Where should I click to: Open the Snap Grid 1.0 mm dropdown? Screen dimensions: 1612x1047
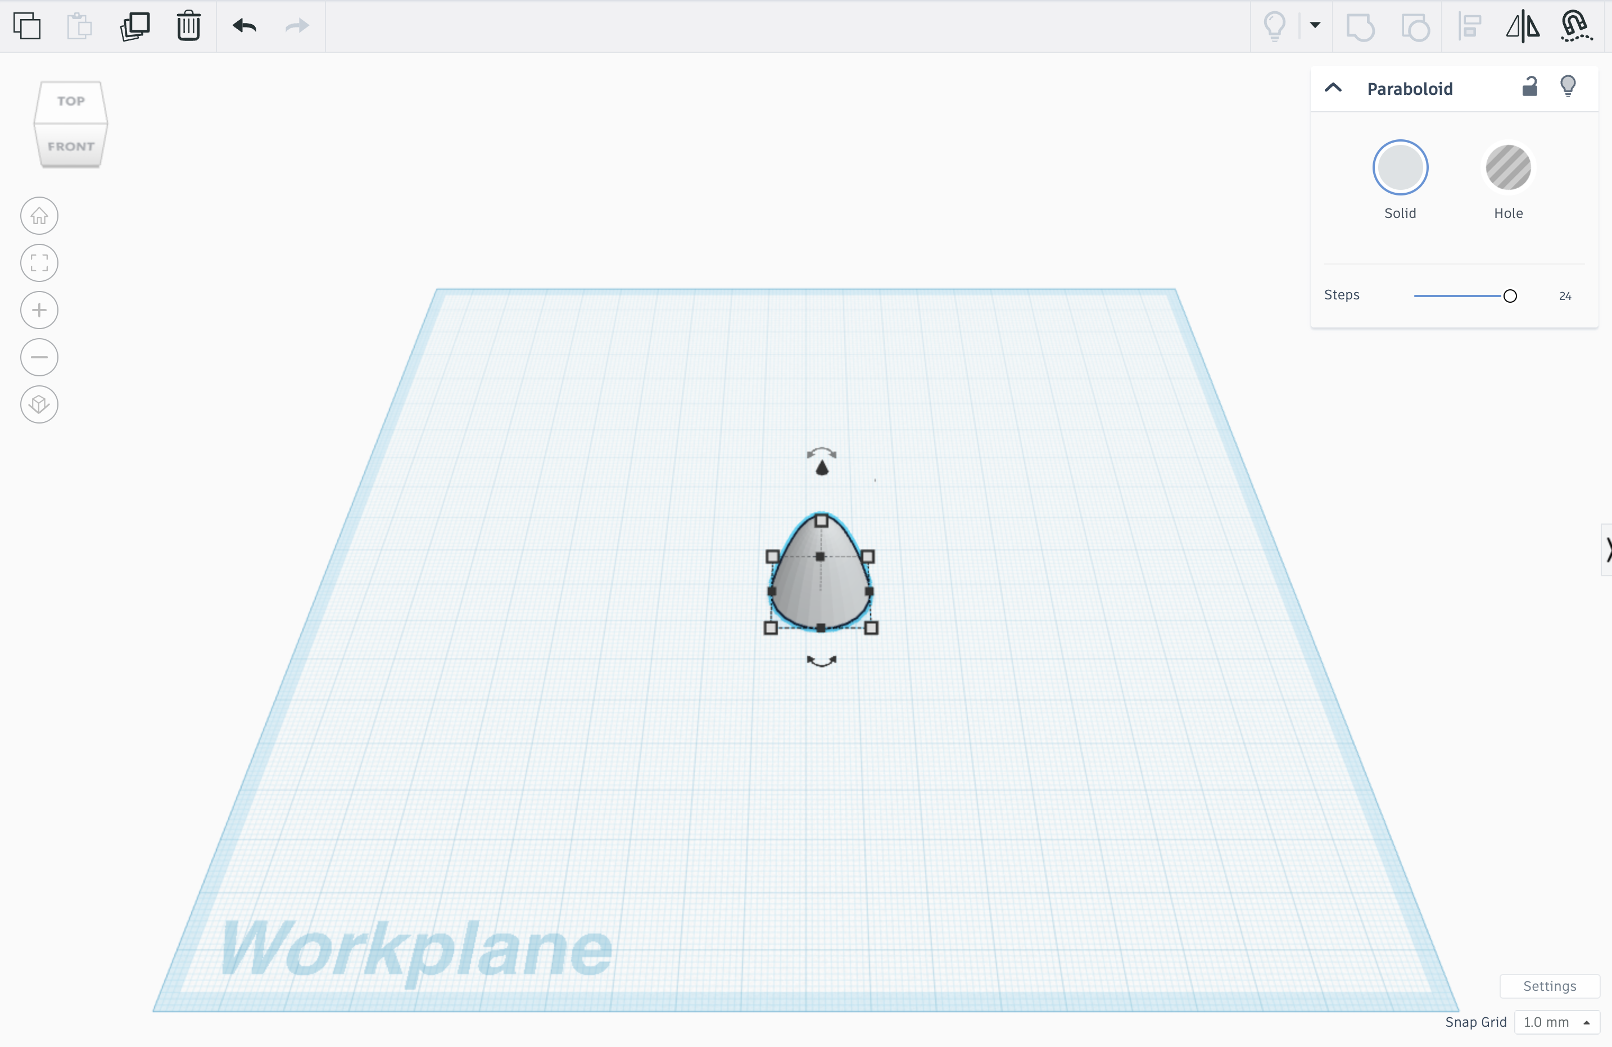[1556, 1022]
